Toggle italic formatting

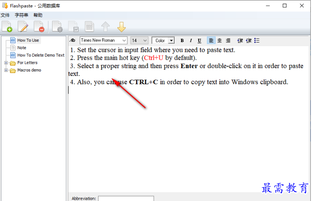191,40
